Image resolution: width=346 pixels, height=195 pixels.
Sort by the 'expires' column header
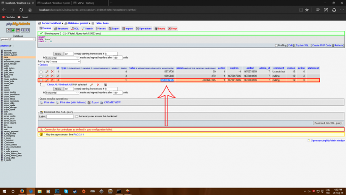[x=234, y=68]
